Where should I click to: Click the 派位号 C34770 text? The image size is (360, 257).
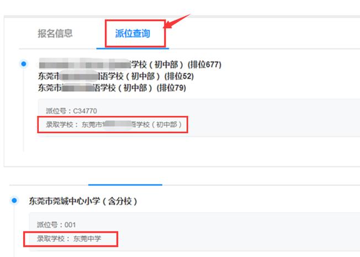point(71,111)
